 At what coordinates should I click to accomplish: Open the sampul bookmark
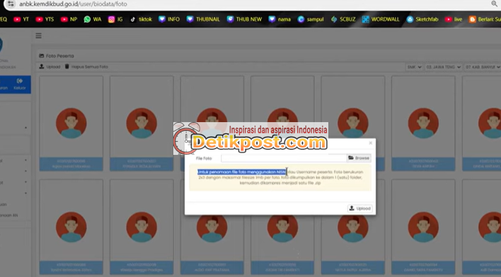click(311, 20)
